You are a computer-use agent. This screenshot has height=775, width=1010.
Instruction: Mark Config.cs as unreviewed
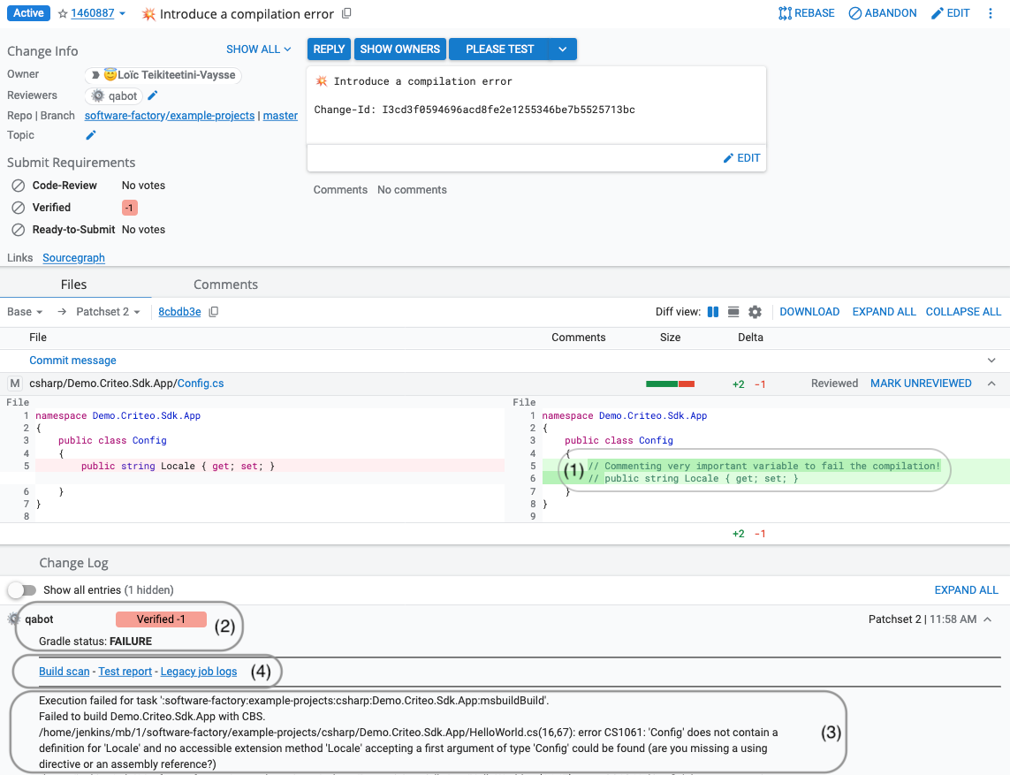921,384
